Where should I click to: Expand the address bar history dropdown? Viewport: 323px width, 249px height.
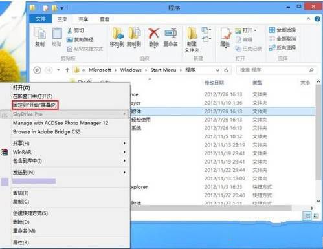(x=217, y=70)
